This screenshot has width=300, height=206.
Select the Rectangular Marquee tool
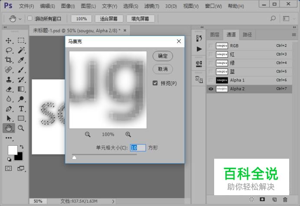coord(21,40)
